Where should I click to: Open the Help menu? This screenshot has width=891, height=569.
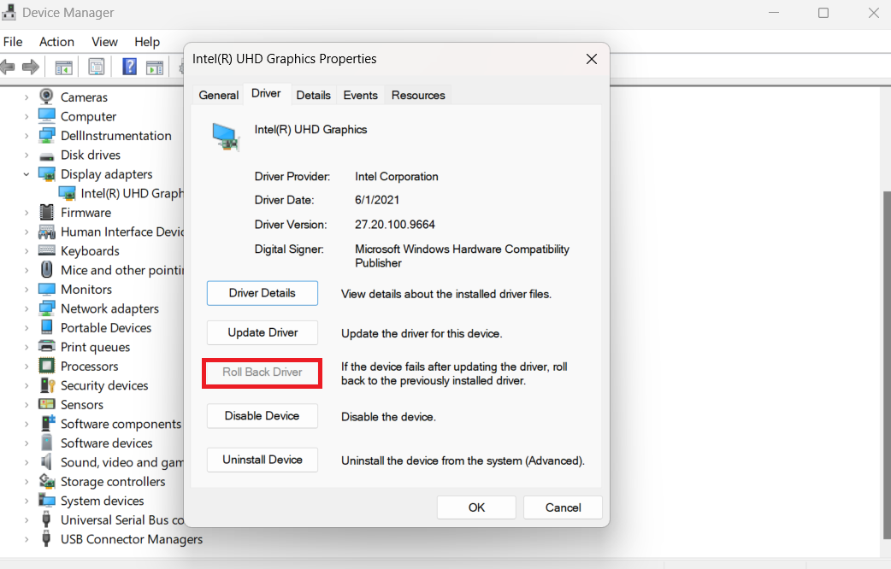pyautogui.click(x=147, y=42)
